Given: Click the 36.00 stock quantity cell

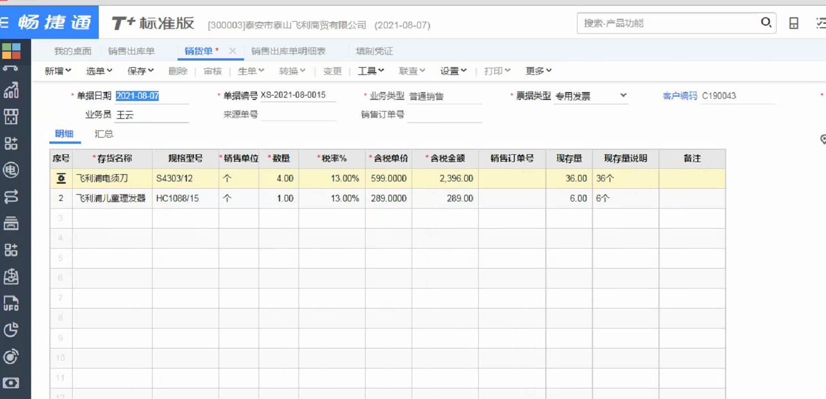Looking at the screenshot, I should [569, 179].
